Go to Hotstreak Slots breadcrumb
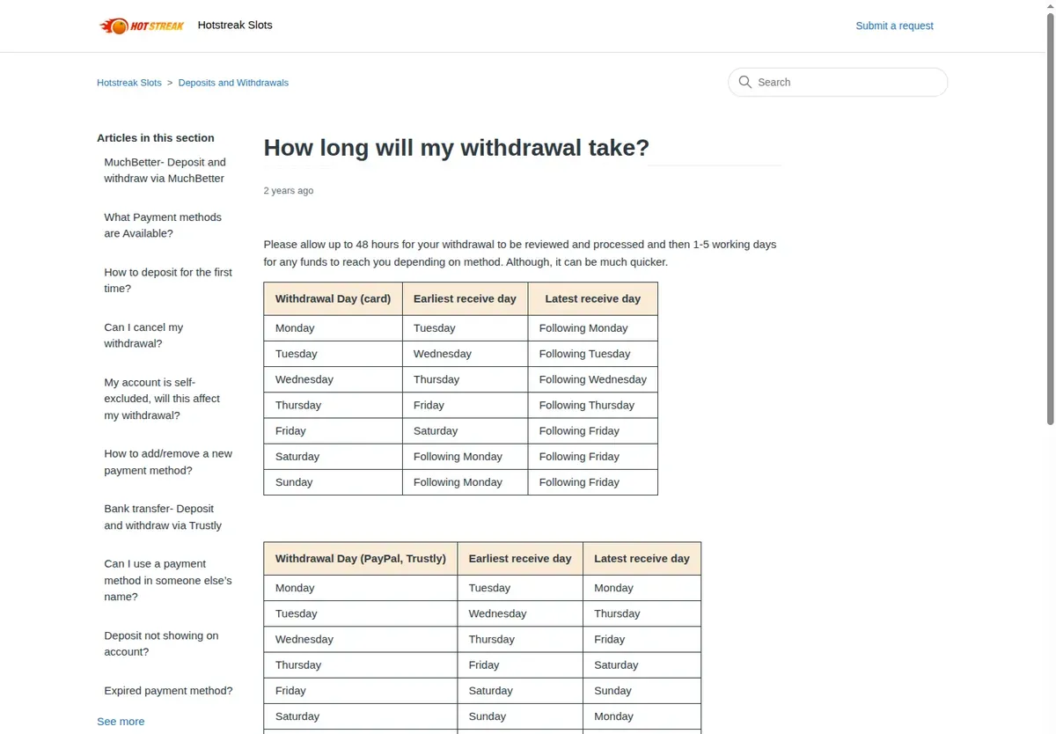The image size is (1056, 734). (129, 83)
